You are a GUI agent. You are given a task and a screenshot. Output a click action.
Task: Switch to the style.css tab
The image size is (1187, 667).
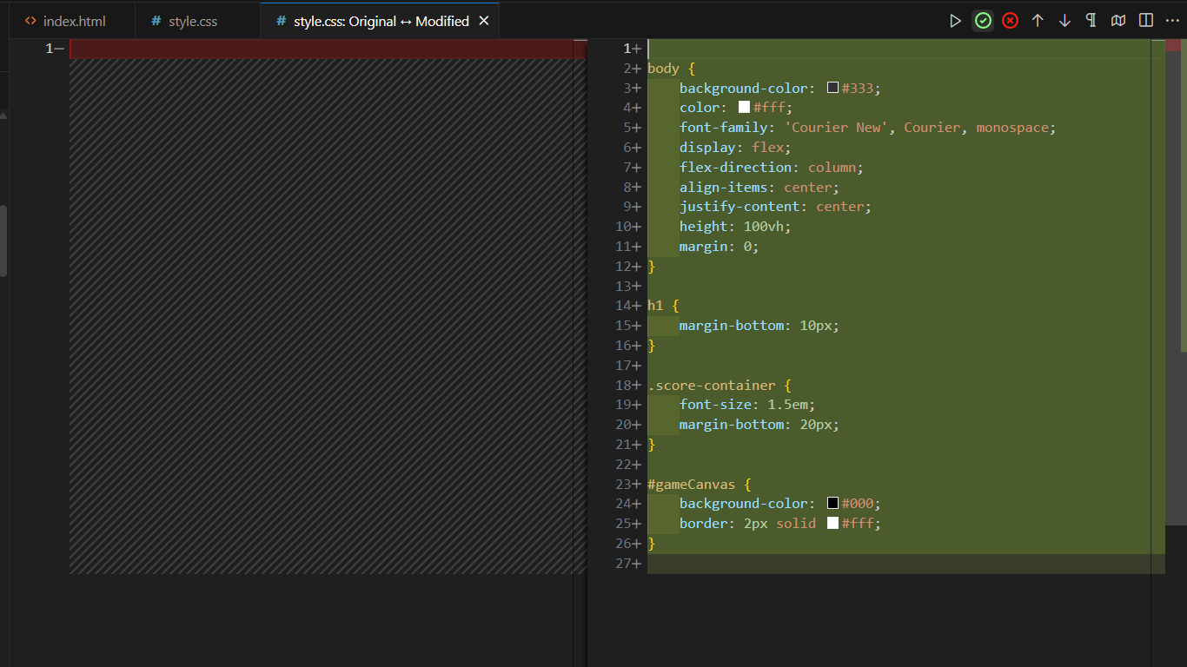tap(192, 21)
